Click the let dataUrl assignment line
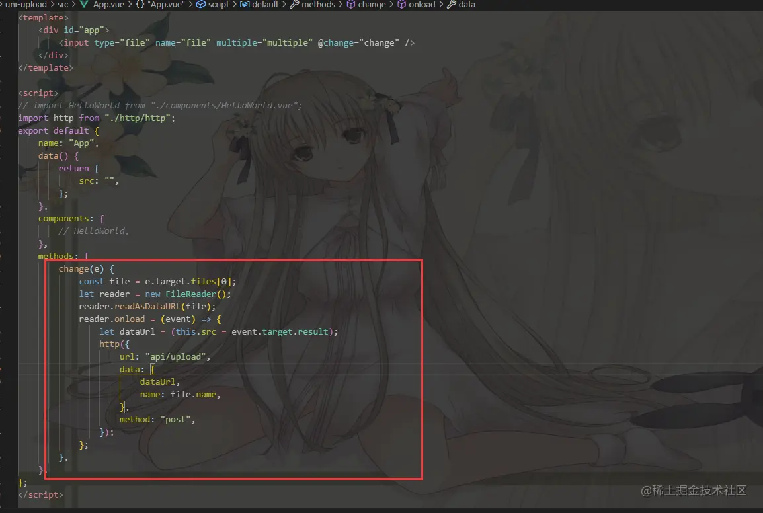 (x=218, y=332)
